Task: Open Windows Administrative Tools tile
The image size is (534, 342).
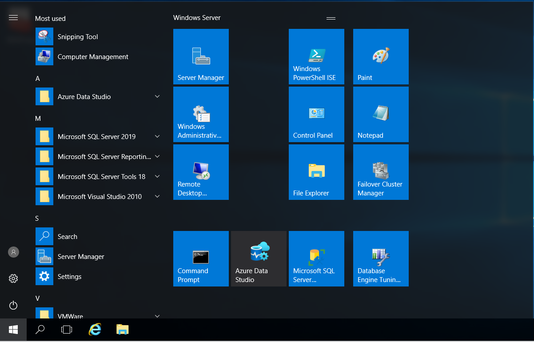Action: pos(201,114)
